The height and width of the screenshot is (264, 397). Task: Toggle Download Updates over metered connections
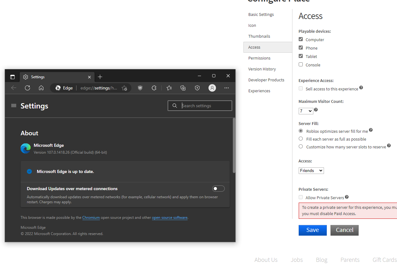(218, 189)
